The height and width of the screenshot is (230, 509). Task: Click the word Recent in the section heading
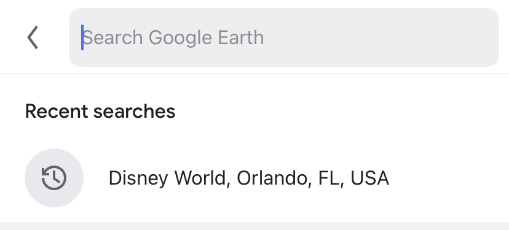[57, 111]
